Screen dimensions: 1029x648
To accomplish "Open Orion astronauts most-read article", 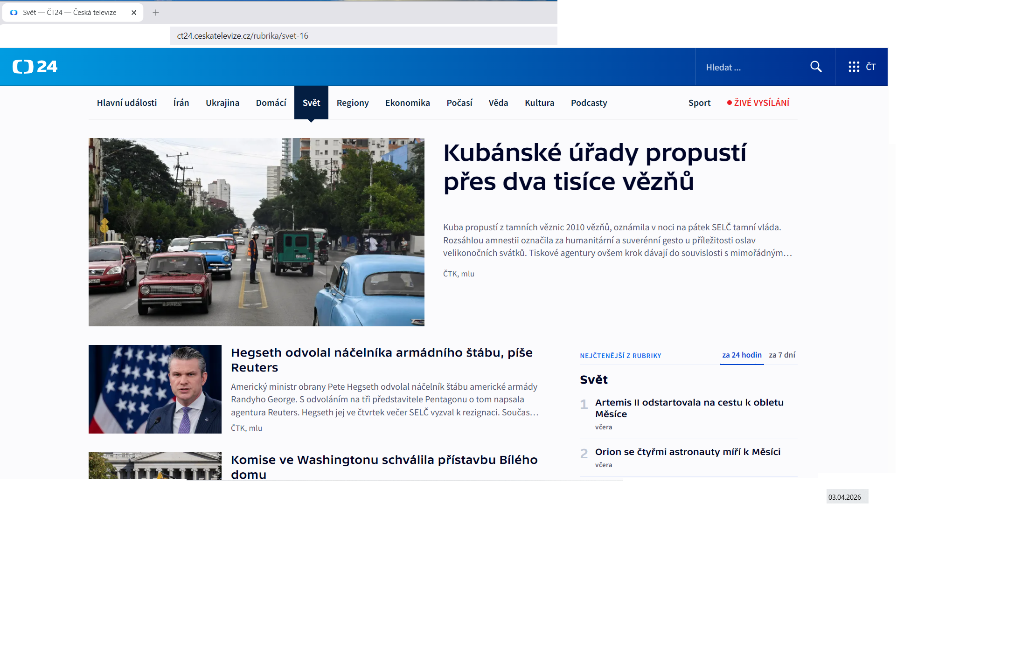I will [x=688, y=452].
